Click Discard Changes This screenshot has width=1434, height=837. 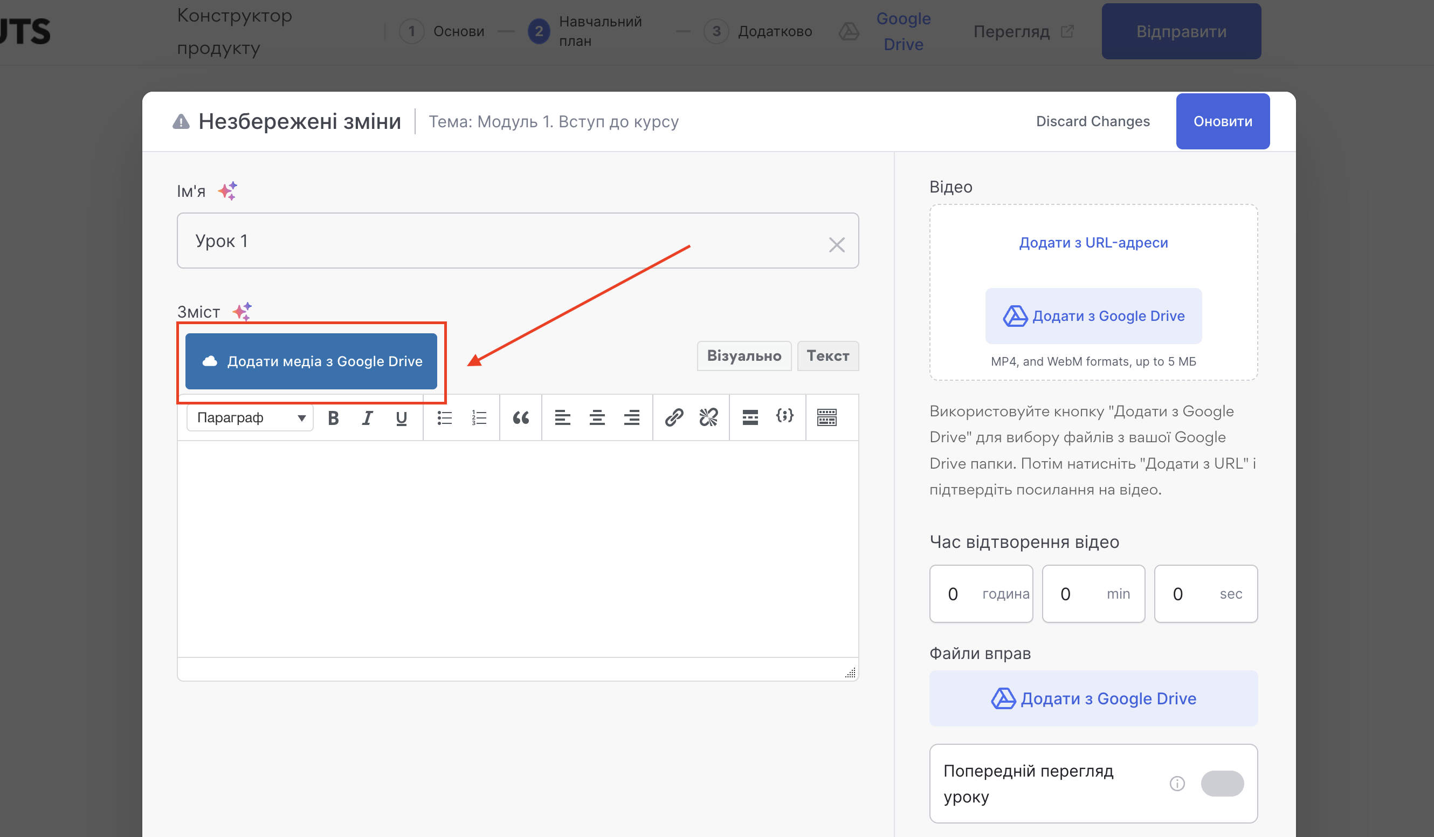coord(1093,121)
